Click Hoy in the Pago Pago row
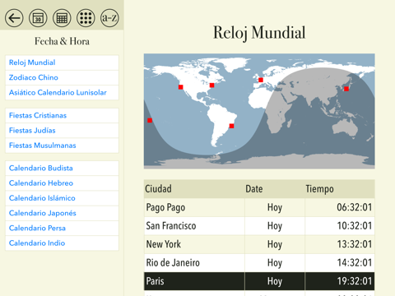395x296 pixels. click(275, 208)
